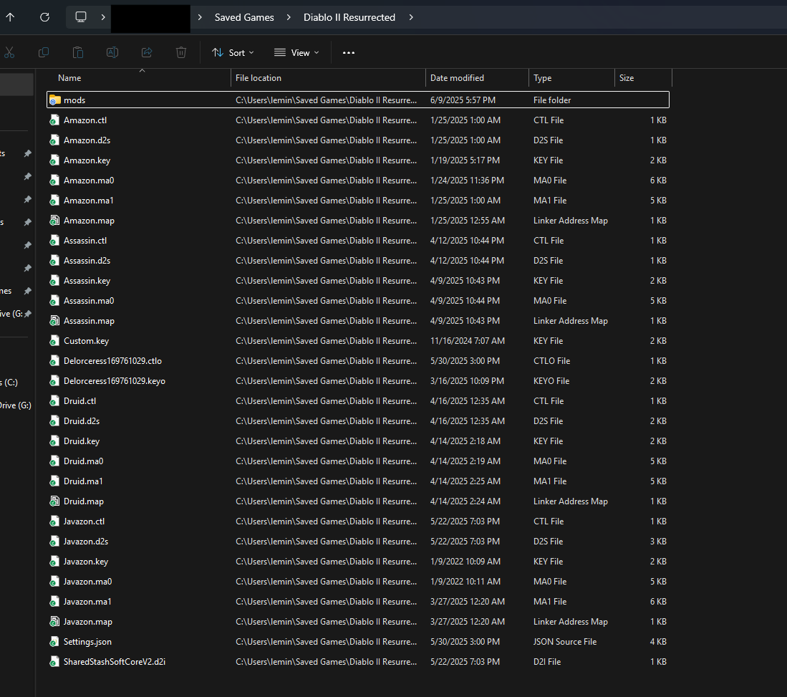The height and width of the screenshot is (697, 787).
Task: Click the Javazon.d2s file icon
Action: (x=54, y=542)
